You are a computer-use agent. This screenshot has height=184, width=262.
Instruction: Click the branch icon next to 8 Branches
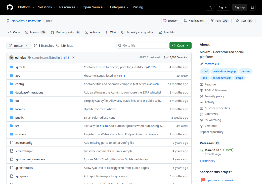coord(35,45)
